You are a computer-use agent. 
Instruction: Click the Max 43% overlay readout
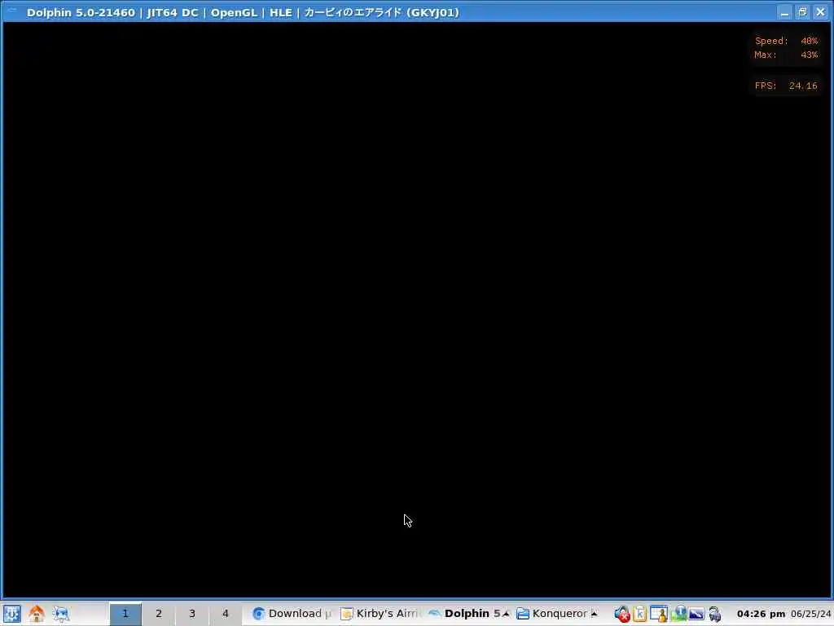786,55
